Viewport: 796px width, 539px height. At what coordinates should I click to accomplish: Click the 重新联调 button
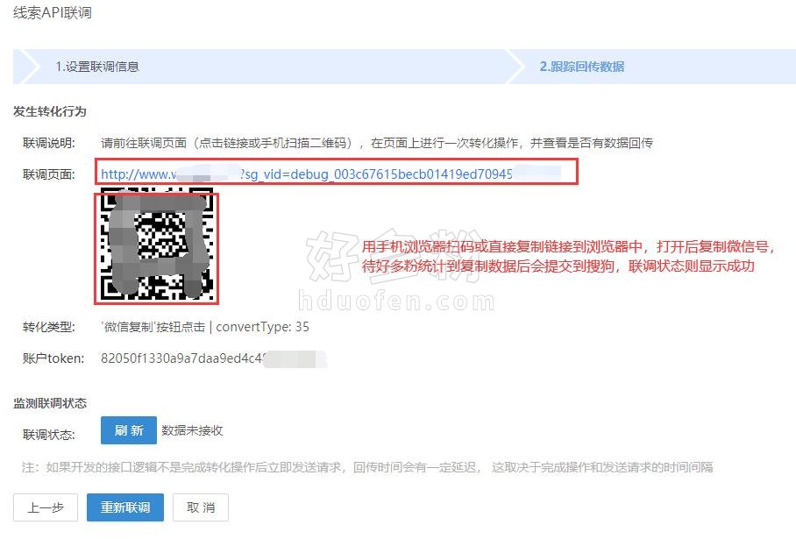(124, 507)
